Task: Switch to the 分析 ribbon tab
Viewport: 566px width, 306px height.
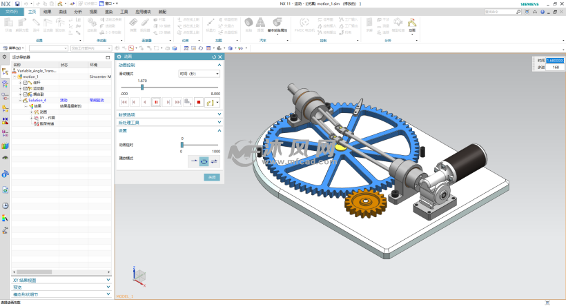Action: coord(77,12)
